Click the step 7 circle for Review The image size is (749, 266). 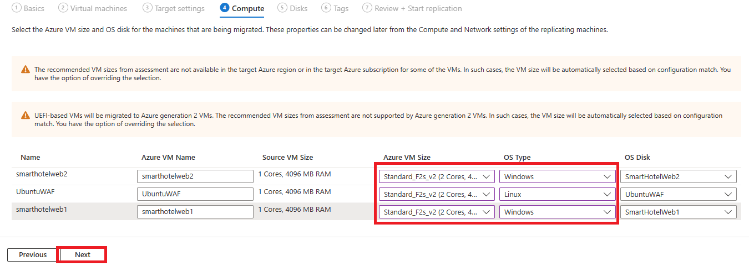click(x=367, y=8)
